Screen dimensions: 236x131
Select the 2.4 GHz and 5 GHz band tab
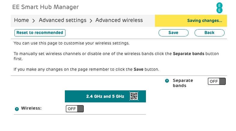coord(105,96)
